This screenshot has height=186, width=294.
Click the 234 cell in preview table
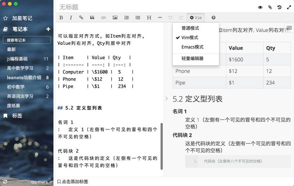point(277,83)
